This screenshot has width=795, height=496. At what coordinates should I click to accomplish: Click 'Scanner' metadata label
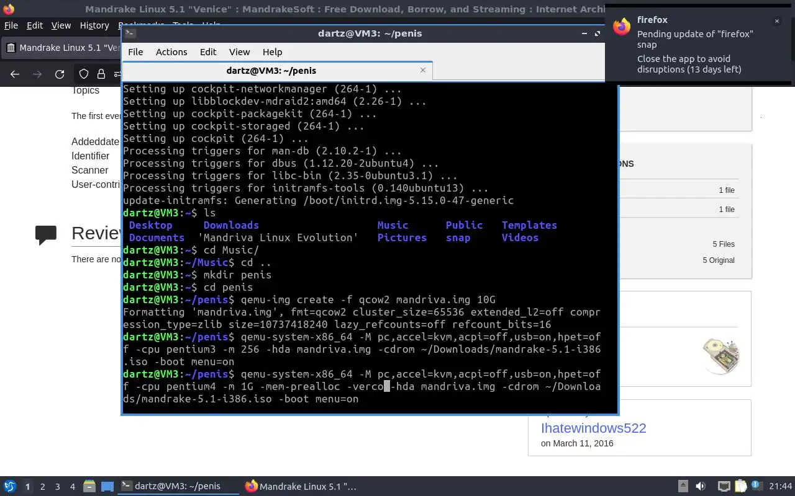click(x=89, y=170)
